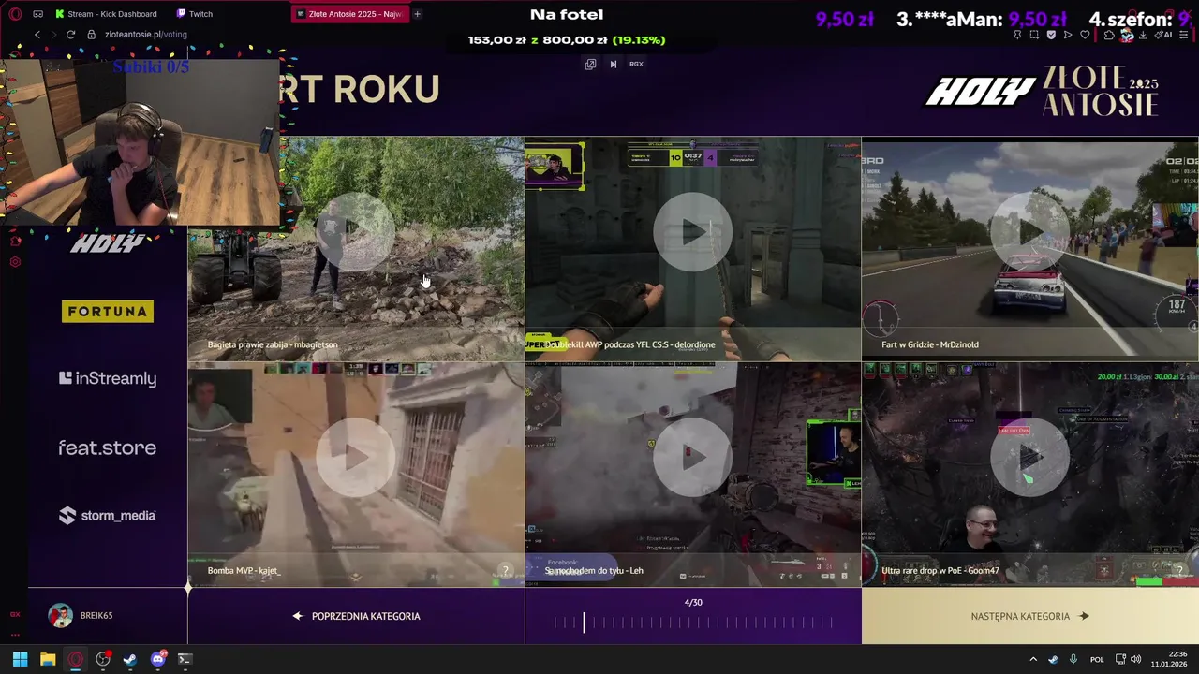Play the Doublekill AWP delordione clip
The image size is (1199, 674).
[693, 231]
